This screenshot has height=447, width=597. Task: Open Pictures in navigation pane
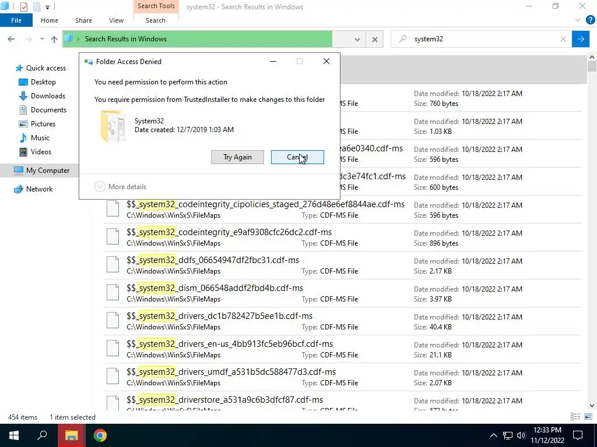37,124
